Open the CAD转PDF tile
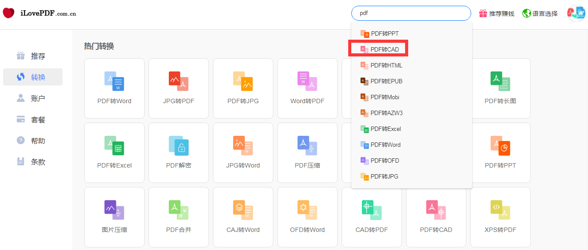This screenshot has height=250, width=588. (x=372, y=210)
